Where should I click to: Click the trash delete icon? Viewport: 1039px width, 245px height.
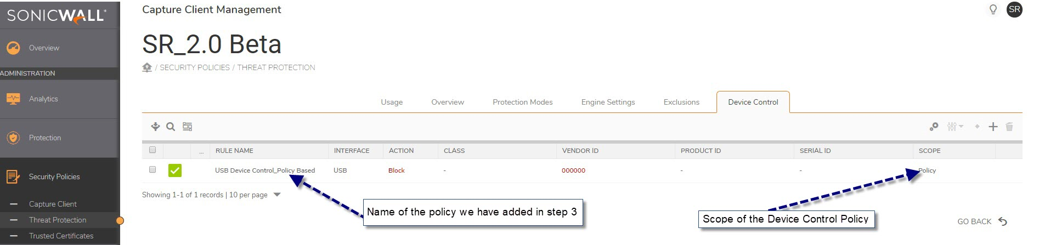(1009, 127)
